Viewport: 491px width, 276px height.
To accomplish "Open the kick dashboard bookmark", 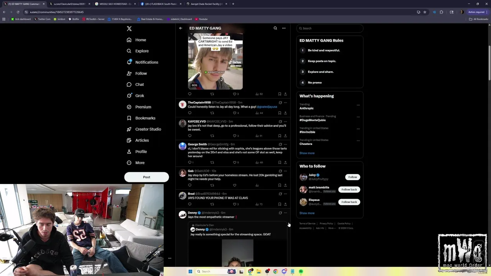I will pyautogui.click(x=21, y=19).
